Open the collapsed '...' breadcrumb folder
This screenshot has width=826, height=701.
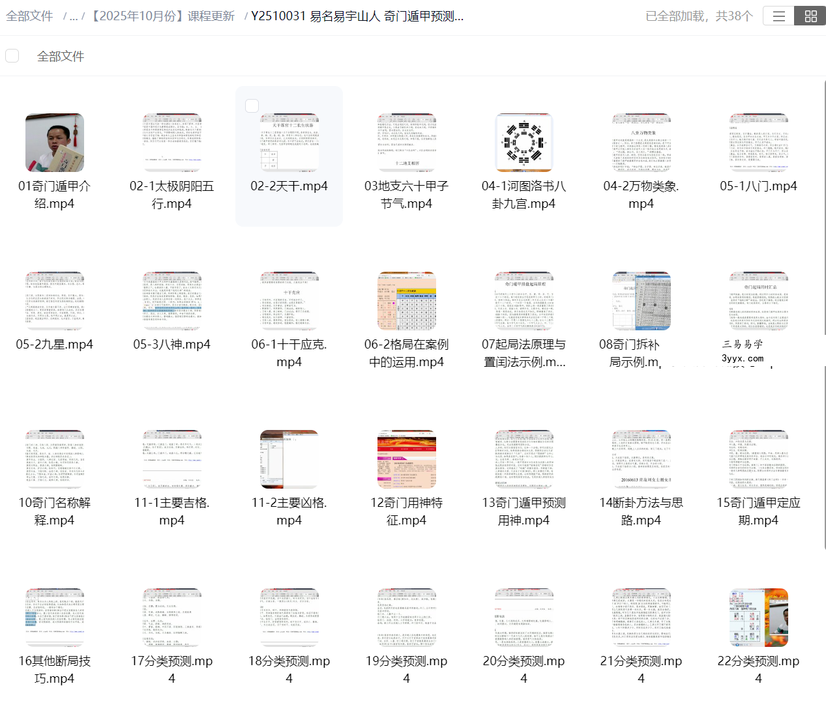(74, 16)
